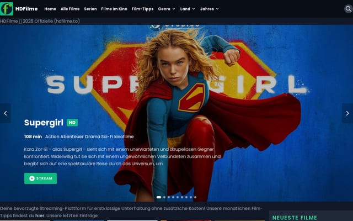Viewport: 353px width, 221px height.
Task: Select the Action genre link
Action: [52, 136]
